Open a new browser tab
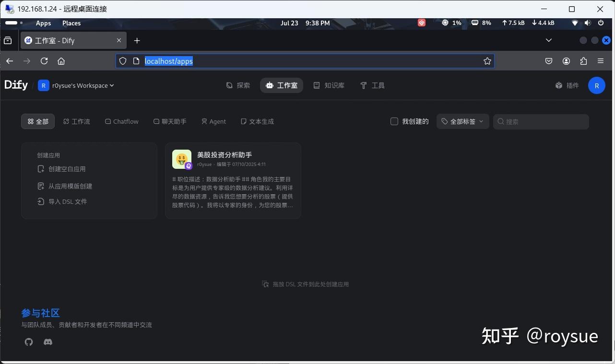The image size is (615, 364). 137,40
